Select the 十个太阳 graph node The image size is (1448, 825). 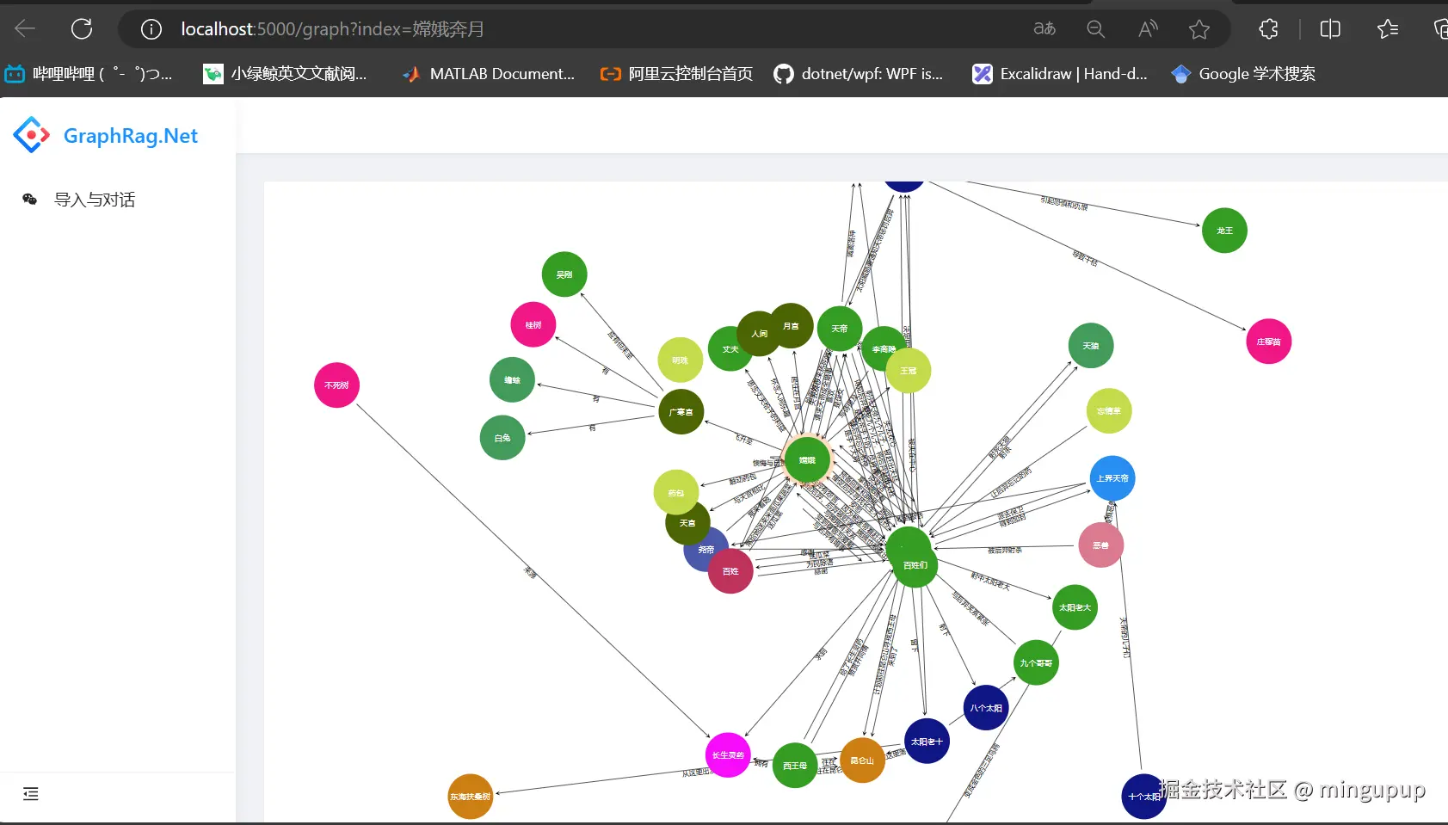coord(1143,797)
